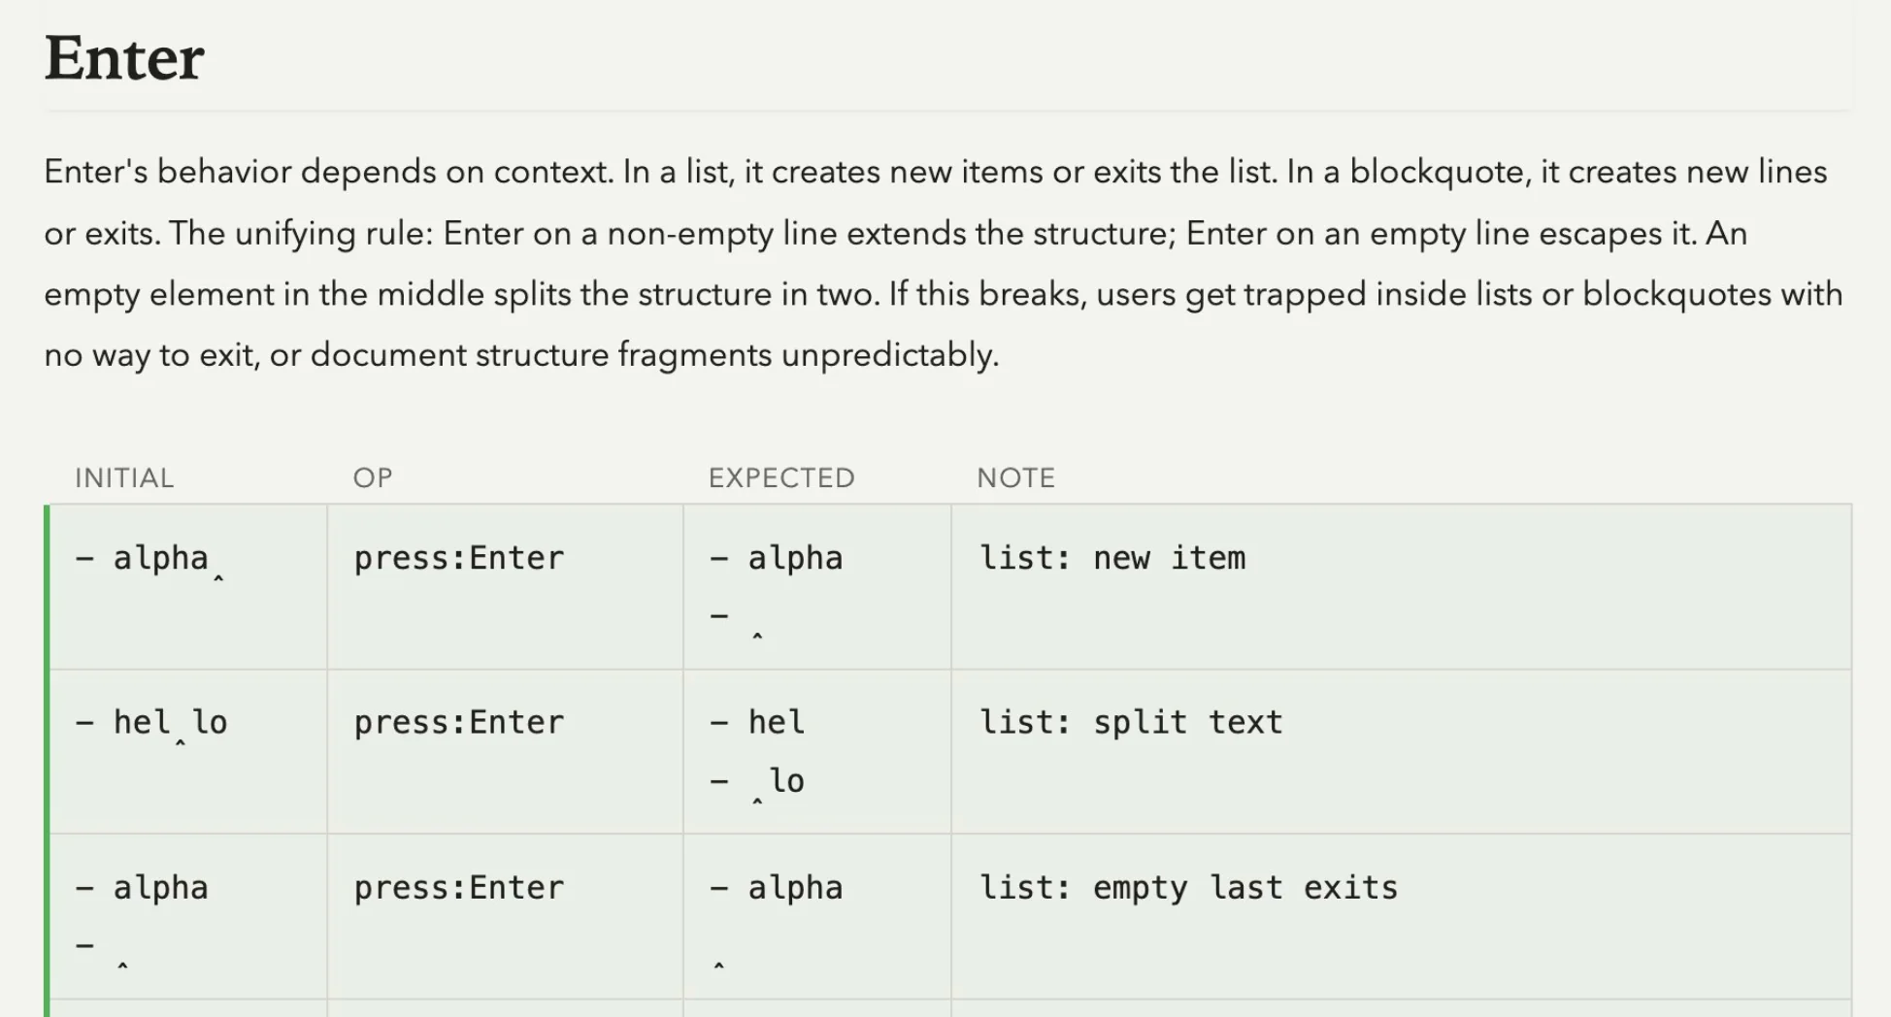Screen dimensions: 1891x1017
Task: Click expected cell of the new item row
Action: click(817, 587)
